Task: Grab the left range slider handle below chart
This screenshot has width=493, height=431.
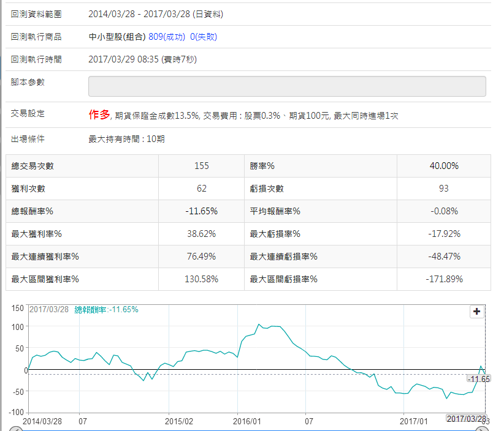Action: tap(17, 429)
